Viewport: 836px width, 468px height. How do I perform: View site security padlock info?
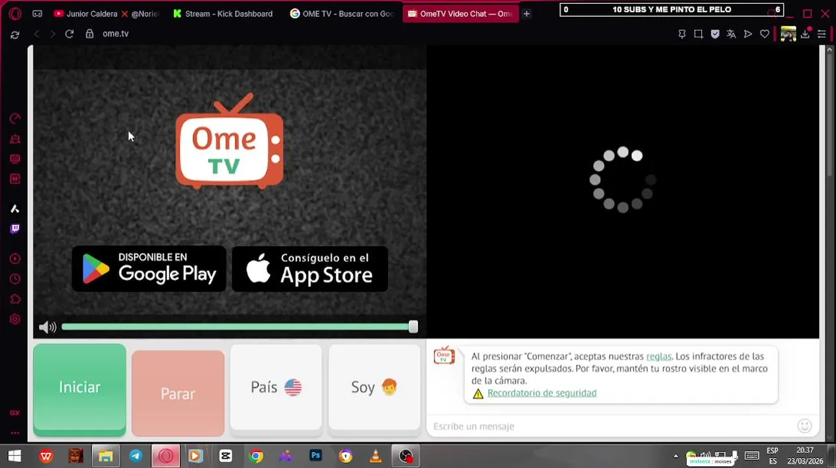click(90, 34)
